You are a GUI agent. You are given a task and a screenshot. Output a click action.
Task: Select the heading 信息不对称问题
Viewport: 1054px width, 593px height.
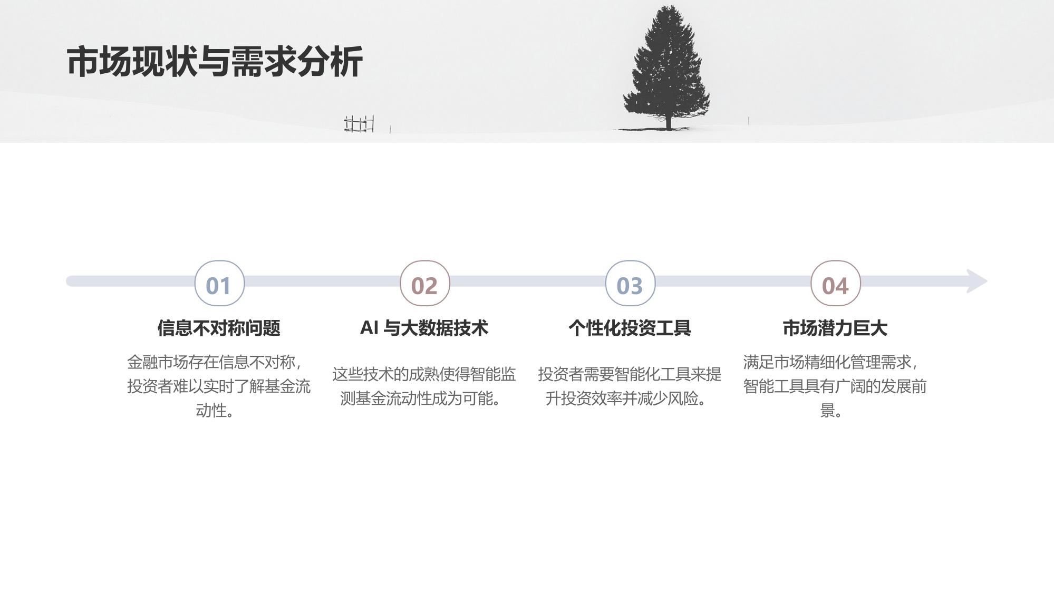point(219,328)
